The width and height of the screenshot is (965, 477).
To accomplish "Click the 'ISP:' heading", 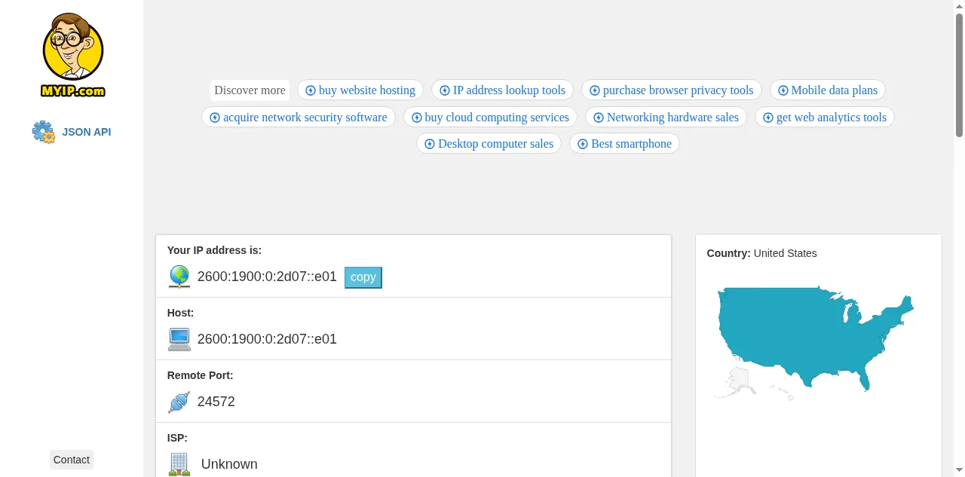I will [x=177, y=438].
